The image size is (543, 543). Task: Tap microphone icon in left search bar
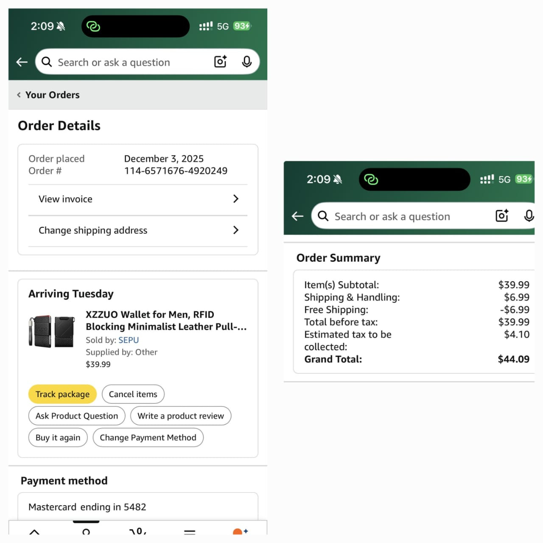pyautogui.click(x=246, y=62)
